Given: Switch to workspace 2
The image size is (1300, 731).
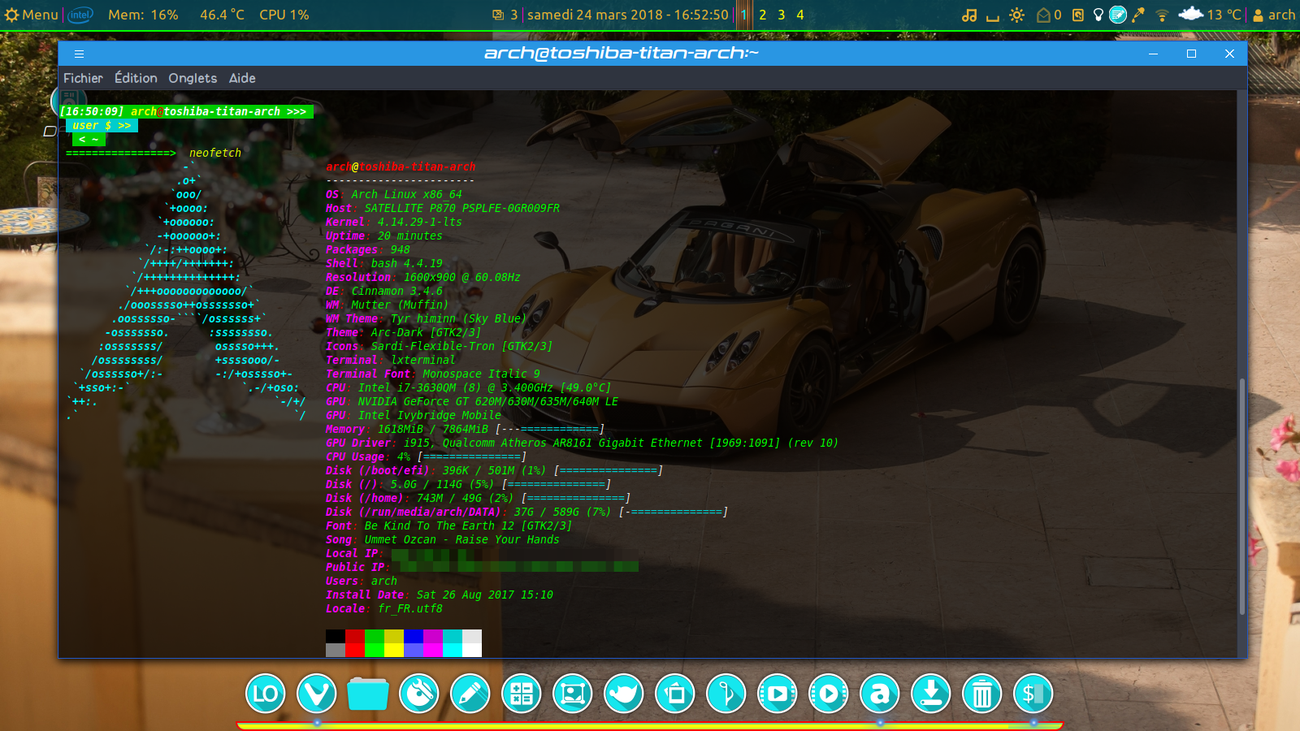Looking at the screenshot, I should pyautogui.click(x=763, y=15).
